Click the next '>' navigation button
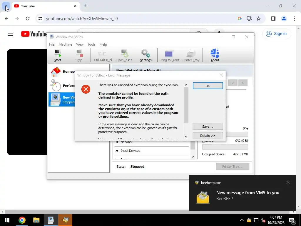The width and height of the screenshot is (301, 226). click(x=243, y=83)
